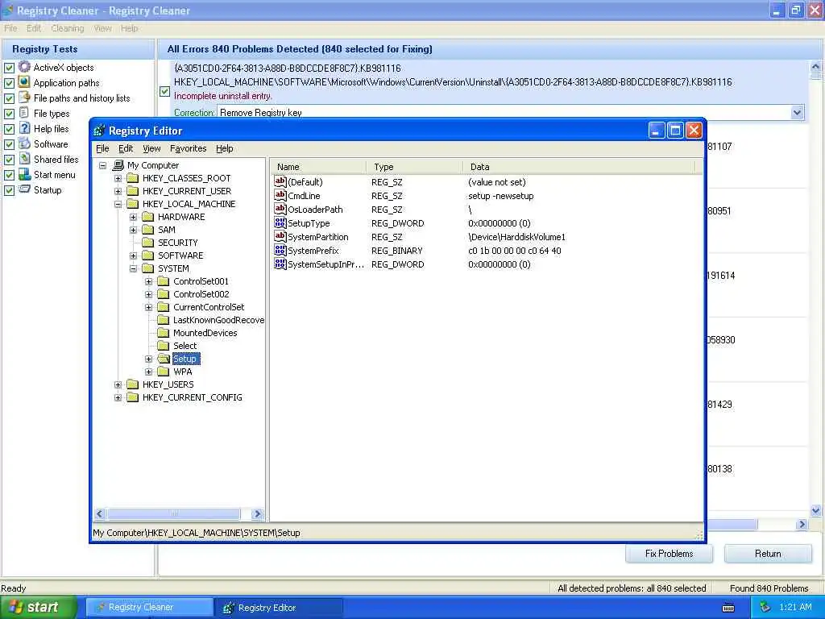Image resolution: width=825 pixels, height=619 pixels.
Task: Click the CmdLine string value icon
Action: click(280, 195)
